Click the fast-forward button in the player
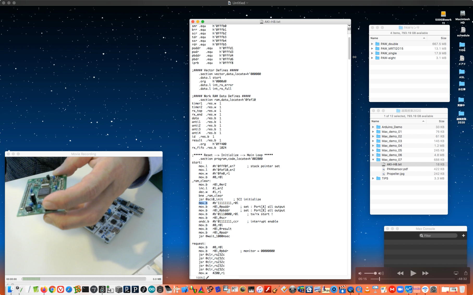Viewport: 473px width, 295px height. coord(425,273)
